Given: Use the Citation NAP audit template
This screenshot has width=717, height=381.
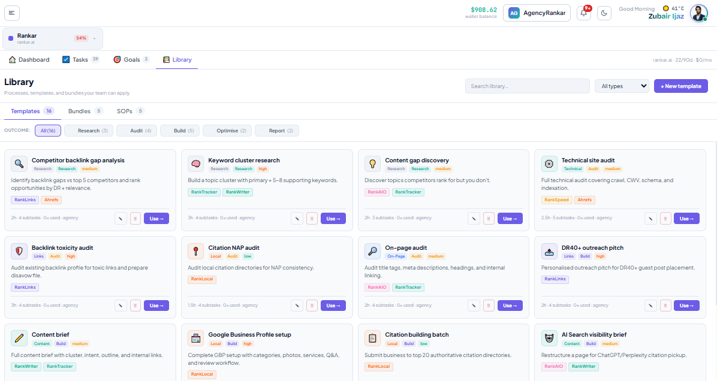Looking at the screenshot, I should point(333,306).
